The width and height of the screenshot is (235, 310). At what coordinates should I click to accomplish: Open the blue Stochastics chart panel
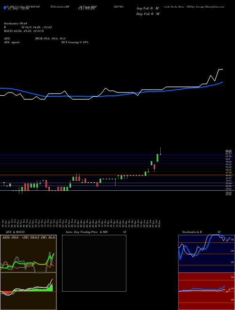(206, 254)
